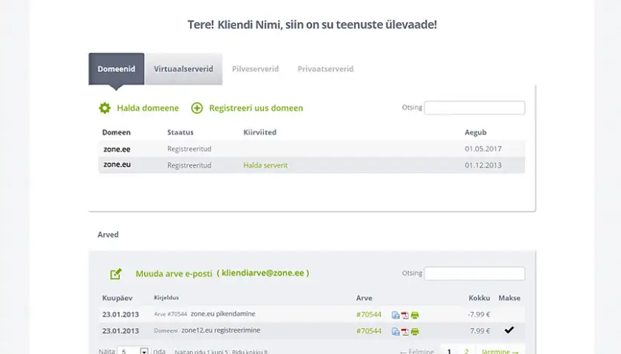Viewport: 621px width, 354px height.
Task: Print the zone.eu pikendamine invoice
Action: 415,315
